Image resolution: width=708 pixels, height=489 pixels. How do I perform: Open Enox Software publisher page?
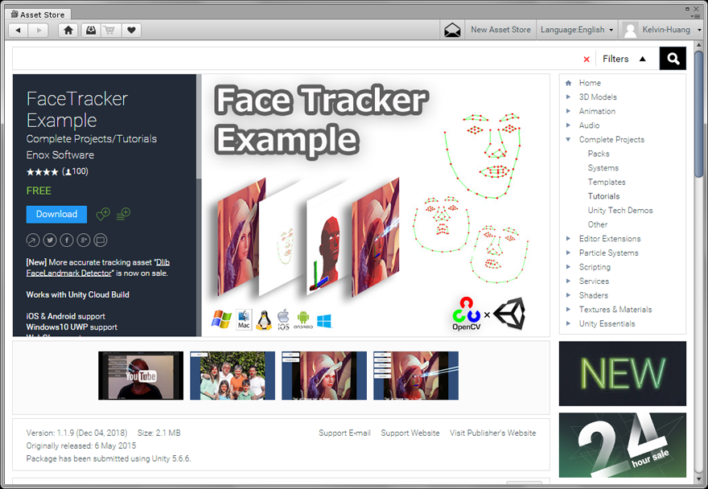click(60, 155)
